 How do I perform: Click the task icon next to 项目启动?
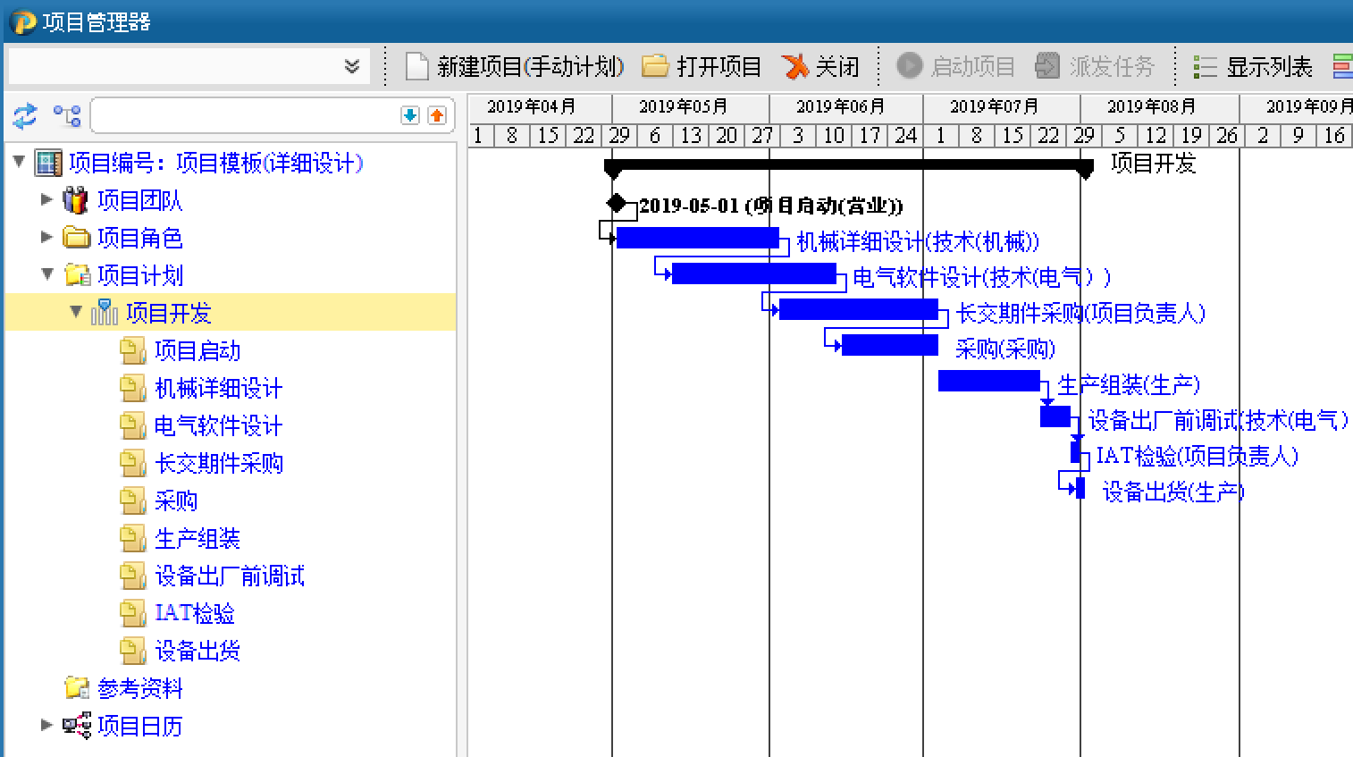tap(133, 350)
